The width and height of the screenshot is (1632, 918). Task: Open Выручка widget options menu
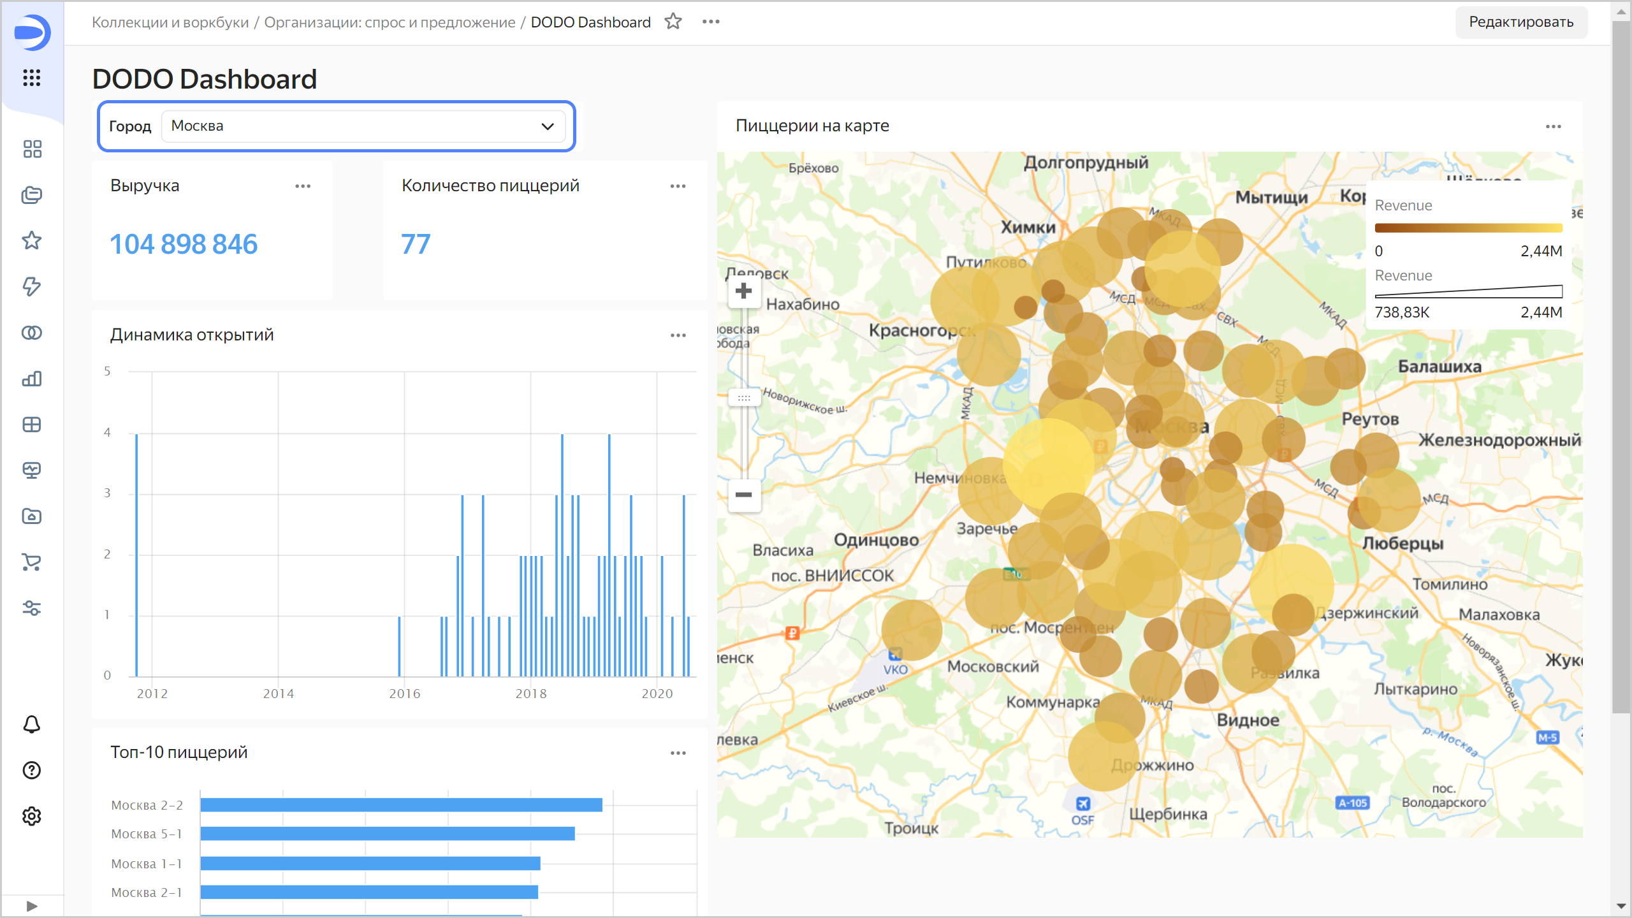tap(303, 186)
